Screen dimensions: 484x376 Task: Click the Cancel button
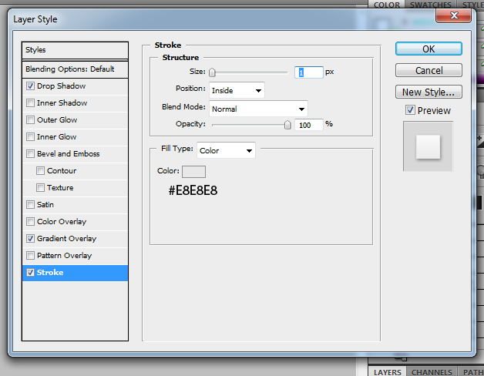click(429, 70)
